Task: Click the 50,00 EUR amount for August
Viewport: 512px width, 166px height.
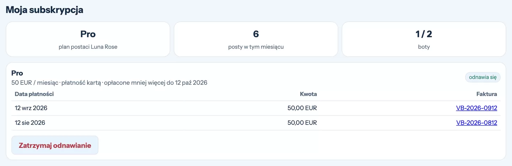Action: [x=302, y=123]
